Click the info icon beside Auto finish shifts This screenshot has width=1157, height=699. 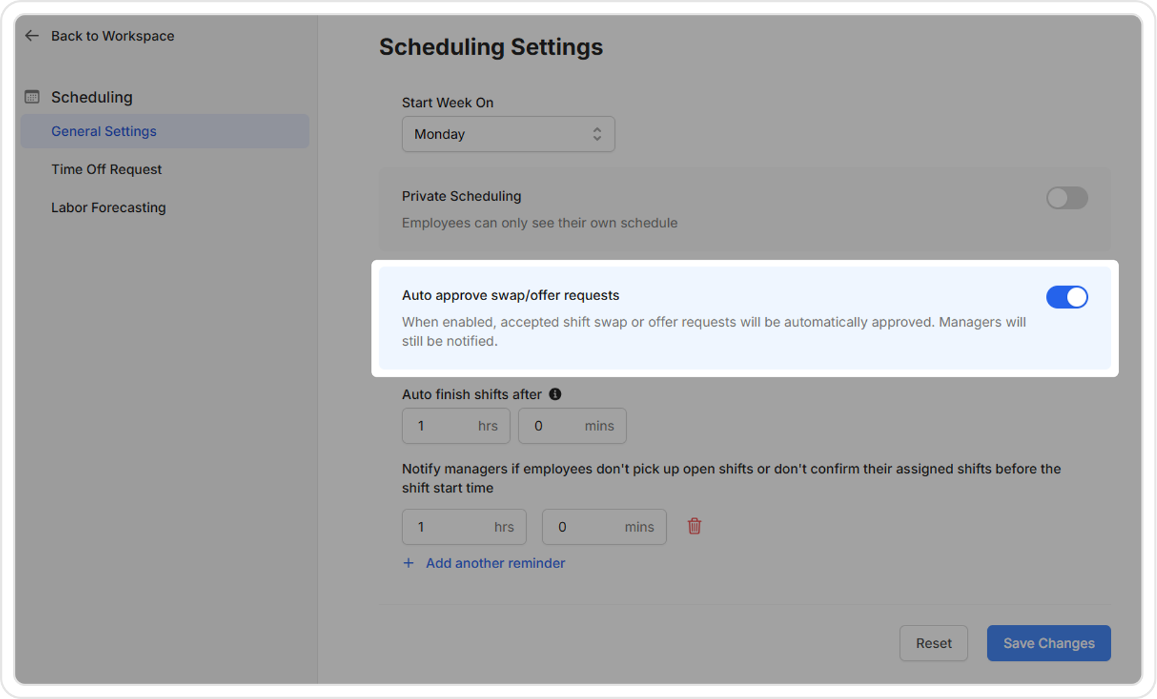click(x=555, y=394)
